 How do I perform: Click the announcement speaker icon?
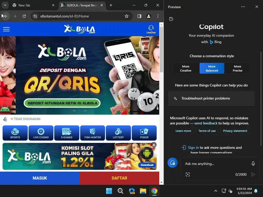[x=5, y=119]
